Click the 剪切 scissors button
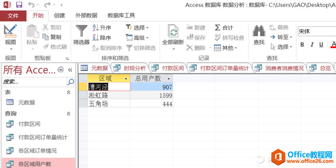The width and height of the screenshot is (336, 168). pos(52,27)
